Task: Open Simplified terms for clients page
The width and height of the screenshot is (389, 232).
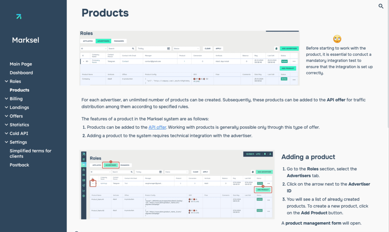Action: point(31,154)
